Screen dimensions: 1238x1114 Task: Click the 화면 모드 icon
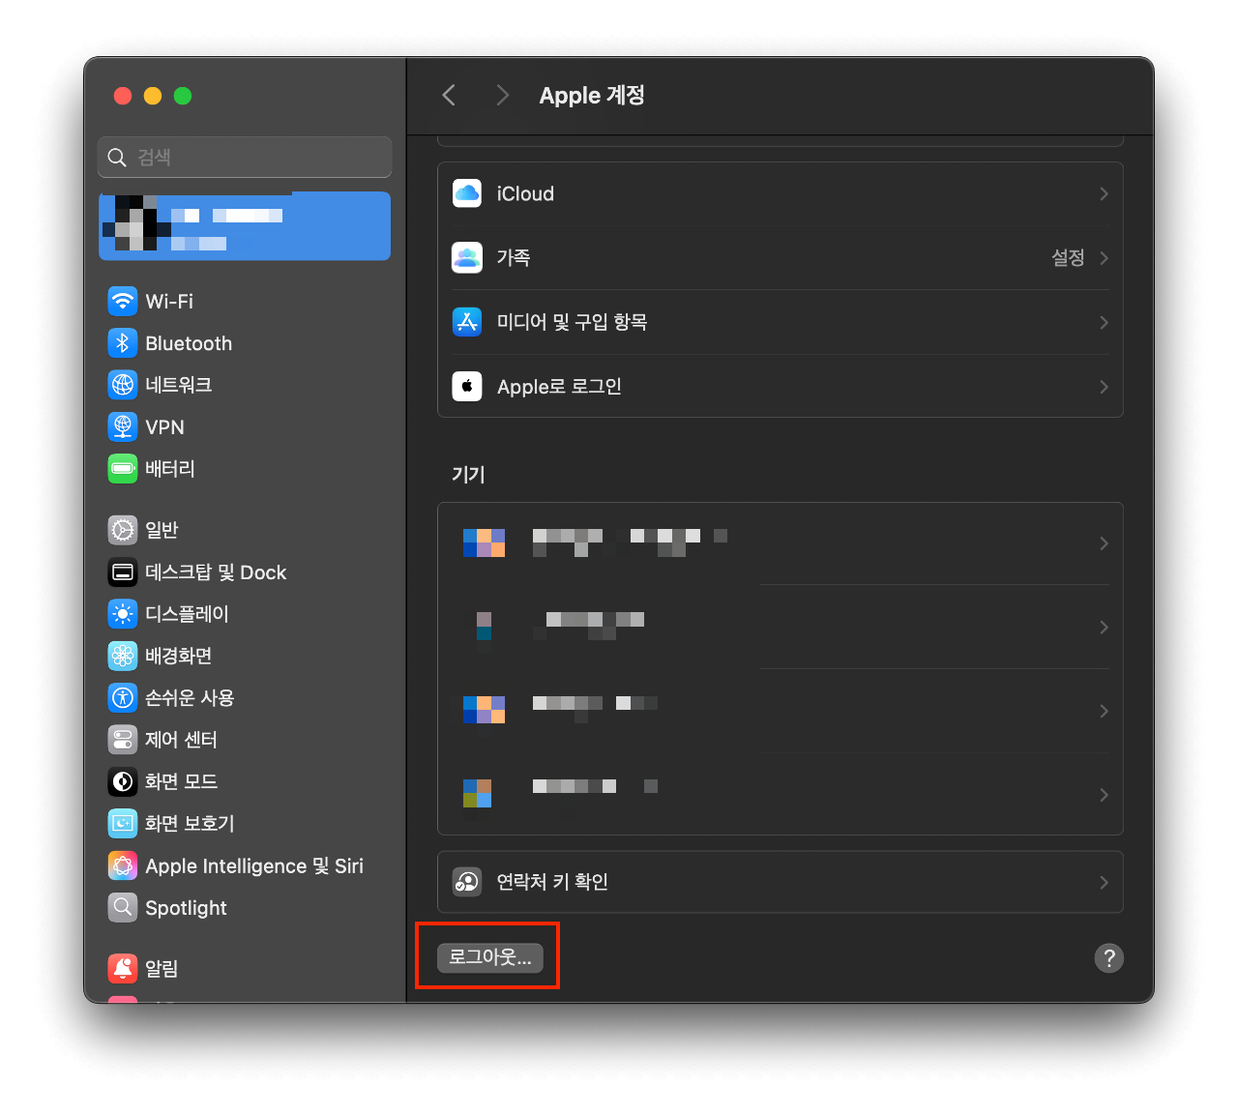tap(123, 781)
